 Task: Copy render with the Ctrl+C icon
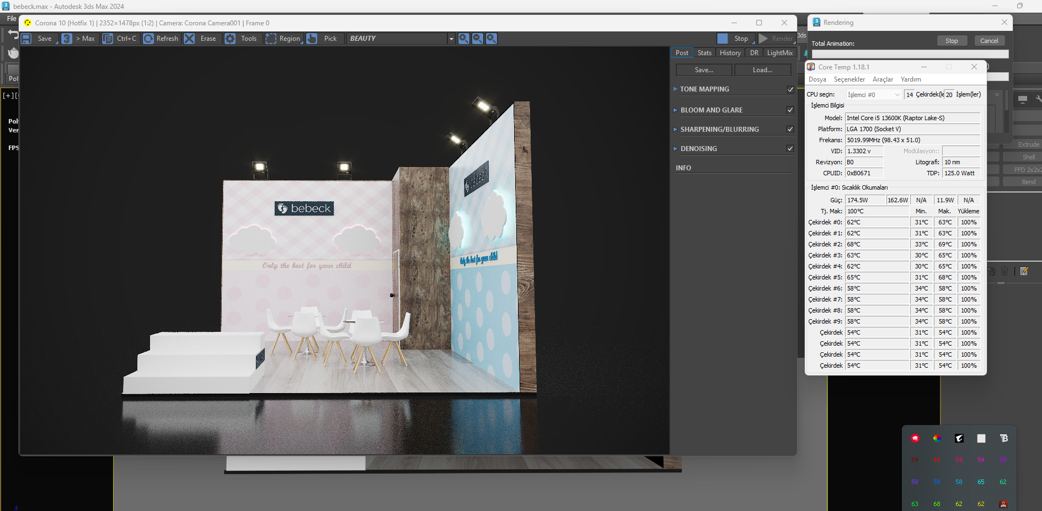(x=108, y=39)
